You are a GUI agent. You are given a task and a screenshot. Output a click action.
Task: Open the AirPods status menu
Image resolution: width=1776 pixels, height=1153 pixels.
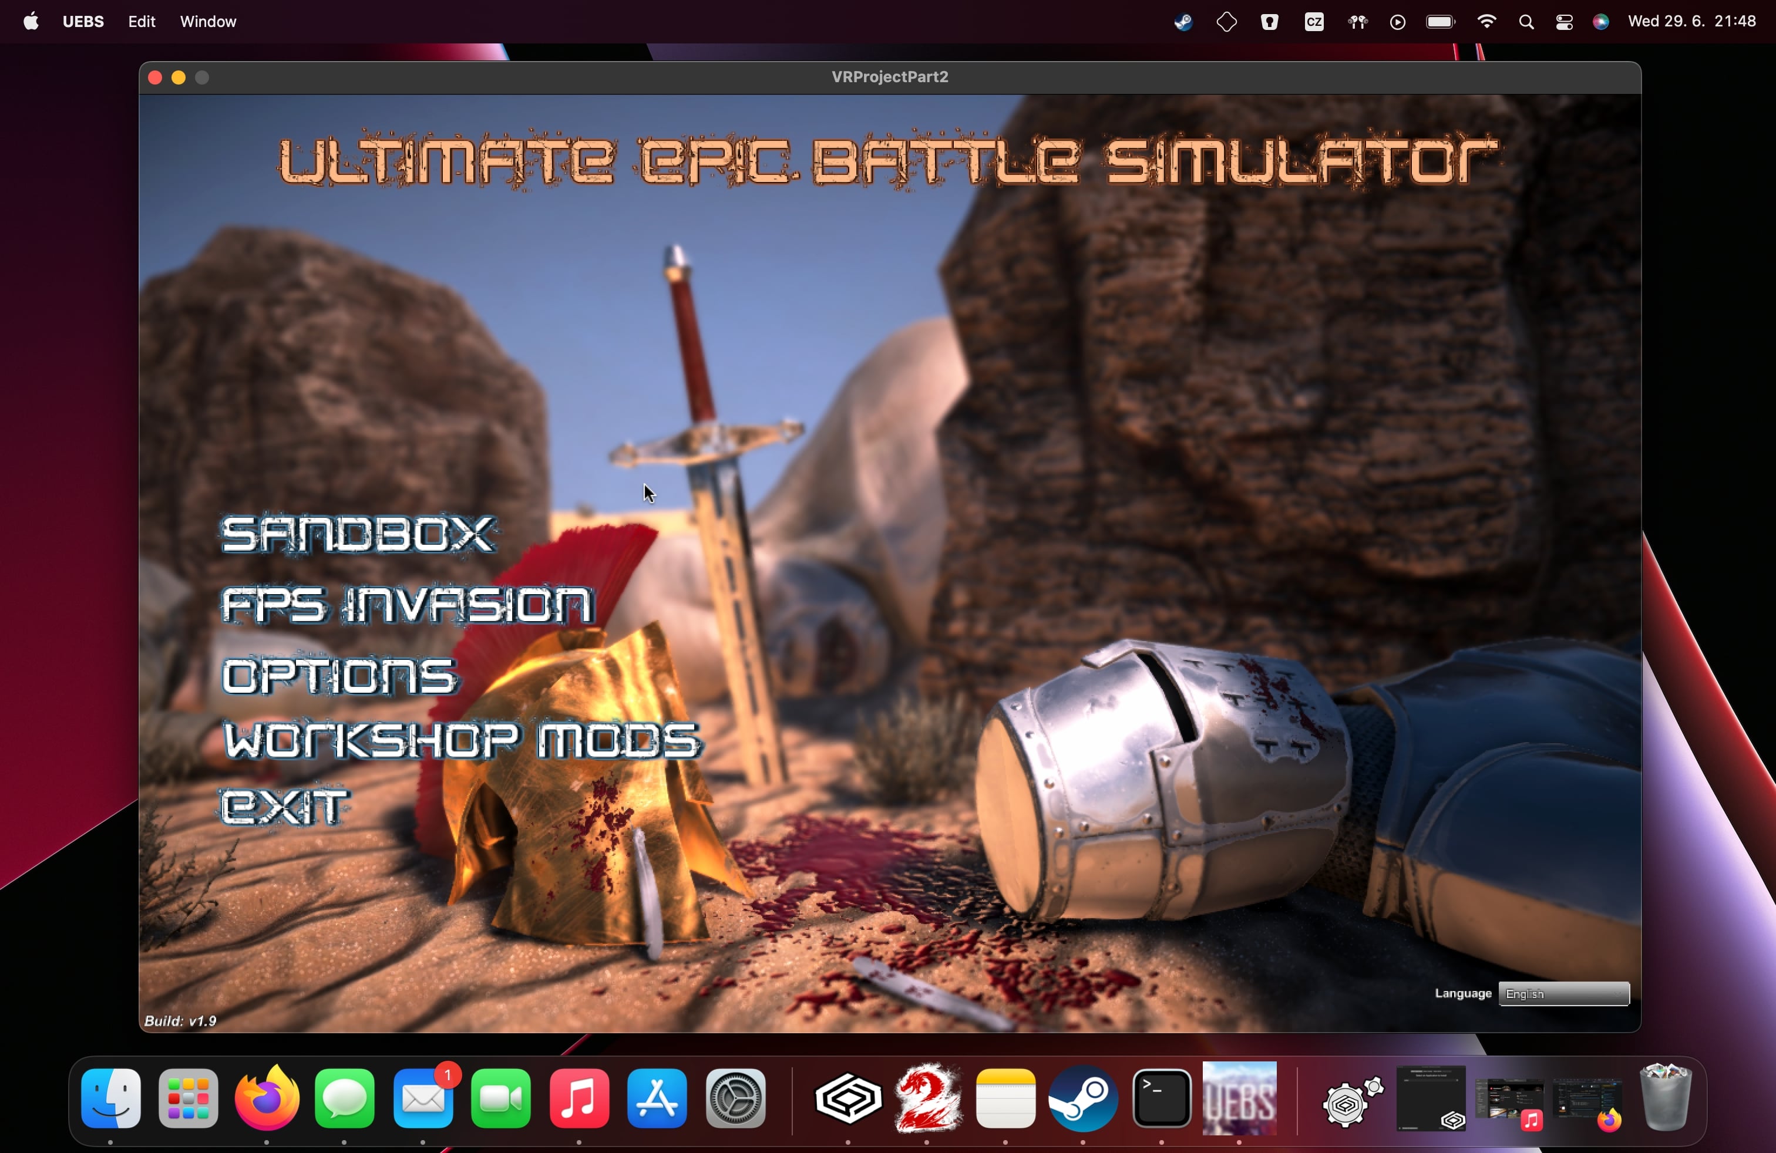(x=1358, y=22)
